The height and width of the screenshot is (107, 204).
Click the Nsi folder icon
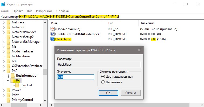click(8, 61)
